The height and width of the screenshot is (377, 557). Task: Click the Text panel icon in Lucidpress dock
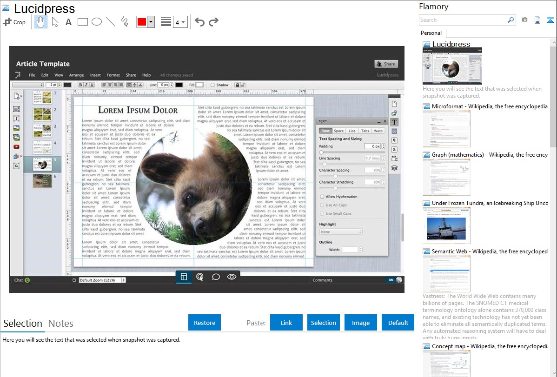394,122
